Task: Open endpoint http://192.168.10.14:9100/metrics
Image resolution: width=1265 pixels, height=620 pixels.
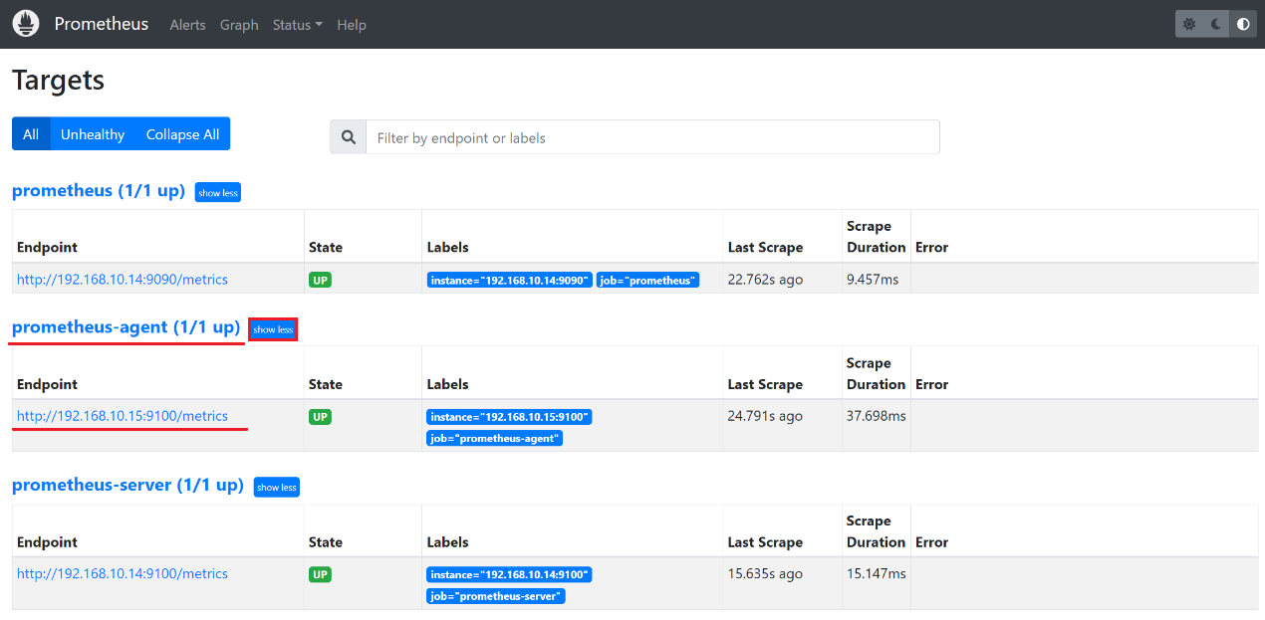Action: pos(123,573)
